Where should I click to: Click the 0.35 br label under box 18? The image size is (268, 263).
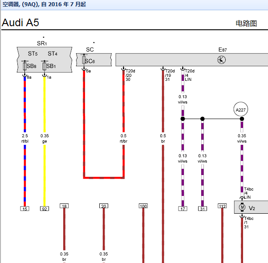click(x=64, y=257)
